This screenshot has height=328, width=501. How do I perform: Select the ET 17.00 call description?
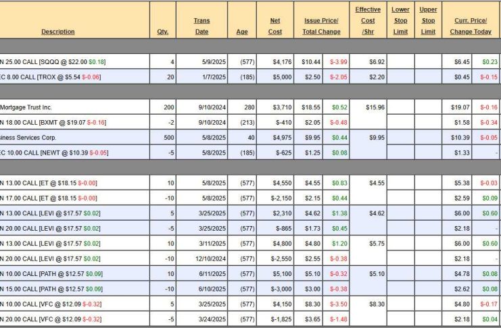point(49,198)
